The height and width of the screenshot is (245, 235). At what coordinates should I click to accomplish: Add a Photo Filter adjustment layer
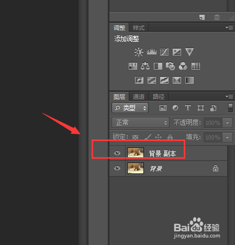[x=170, y=66]
